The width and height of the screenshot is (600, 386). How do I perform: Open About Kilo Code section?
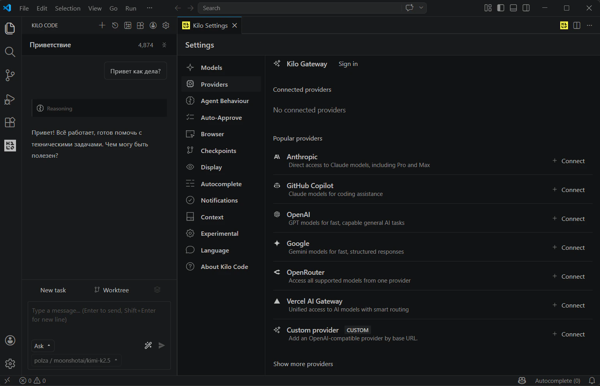tap(221, 267)
